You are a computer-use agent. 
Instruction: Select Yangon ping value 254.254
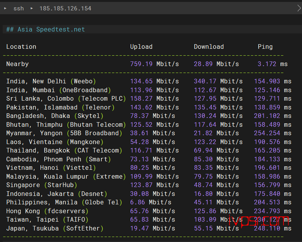(267, 133)
